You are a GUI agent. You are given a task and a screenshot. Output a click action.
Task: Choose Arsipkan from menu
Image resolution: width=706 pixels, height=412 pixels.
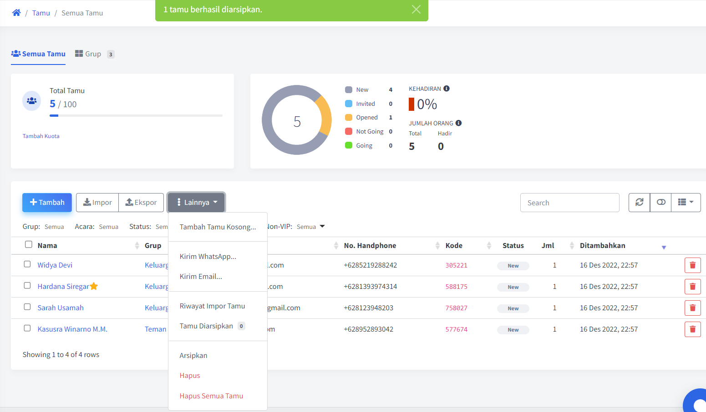coord(218,356)
